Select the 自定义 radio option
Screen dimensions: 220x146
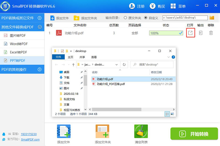146,18
